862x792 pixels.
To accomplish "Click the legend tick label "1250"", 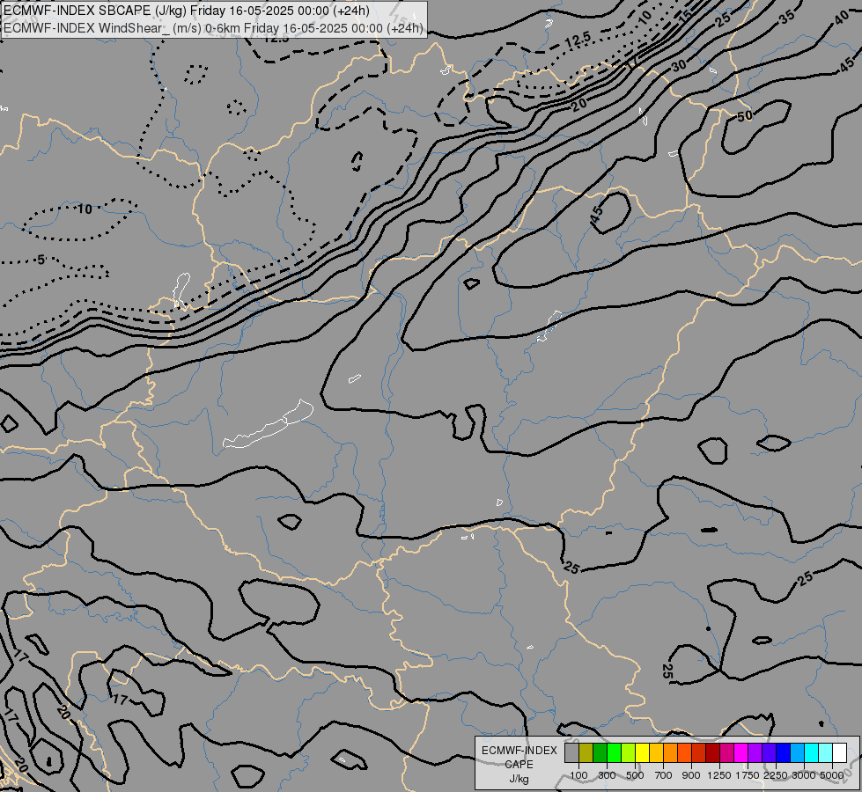I will pos(719,775).
